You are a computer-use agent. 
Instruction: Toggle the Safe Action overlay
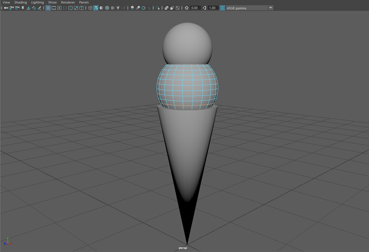pyautogui.click(x=76, y=8)
